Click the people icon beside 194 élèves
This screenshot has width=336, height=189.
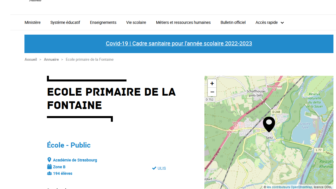[49, 173]
